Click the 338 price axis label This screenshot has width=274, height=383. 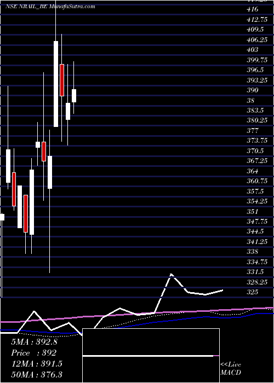click(253, 252)
